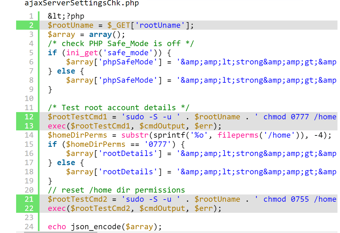The width and height of the screenshot is (340, 233).
Task: Click the ajaxServerSettingsChk.php file name heading
Action: [x=82, y=3]
